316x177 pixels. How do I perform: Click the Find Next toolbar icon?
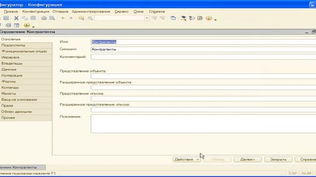(154, 18)
